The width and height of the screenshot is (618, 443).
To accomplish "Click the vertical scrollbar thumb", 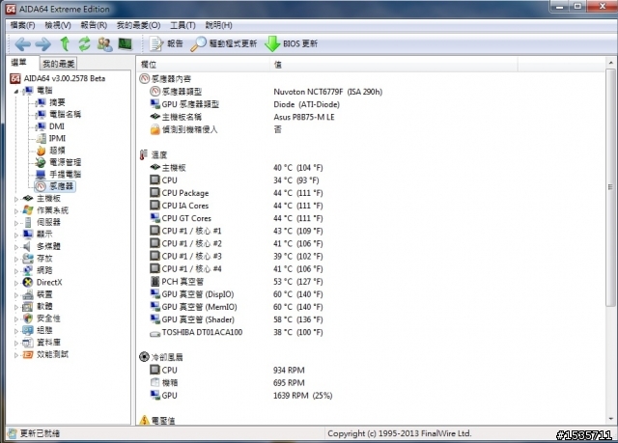I will pos(610,187).
